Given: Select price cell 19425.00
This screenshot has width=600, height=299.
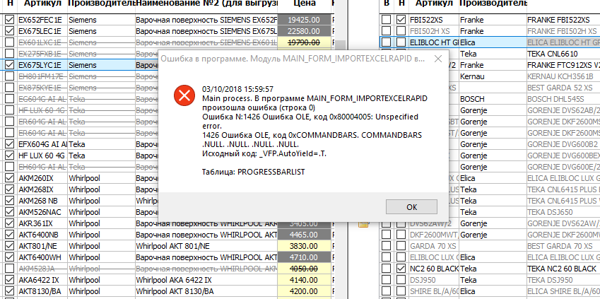Looking at the screenshot, I should coord(304,20).
